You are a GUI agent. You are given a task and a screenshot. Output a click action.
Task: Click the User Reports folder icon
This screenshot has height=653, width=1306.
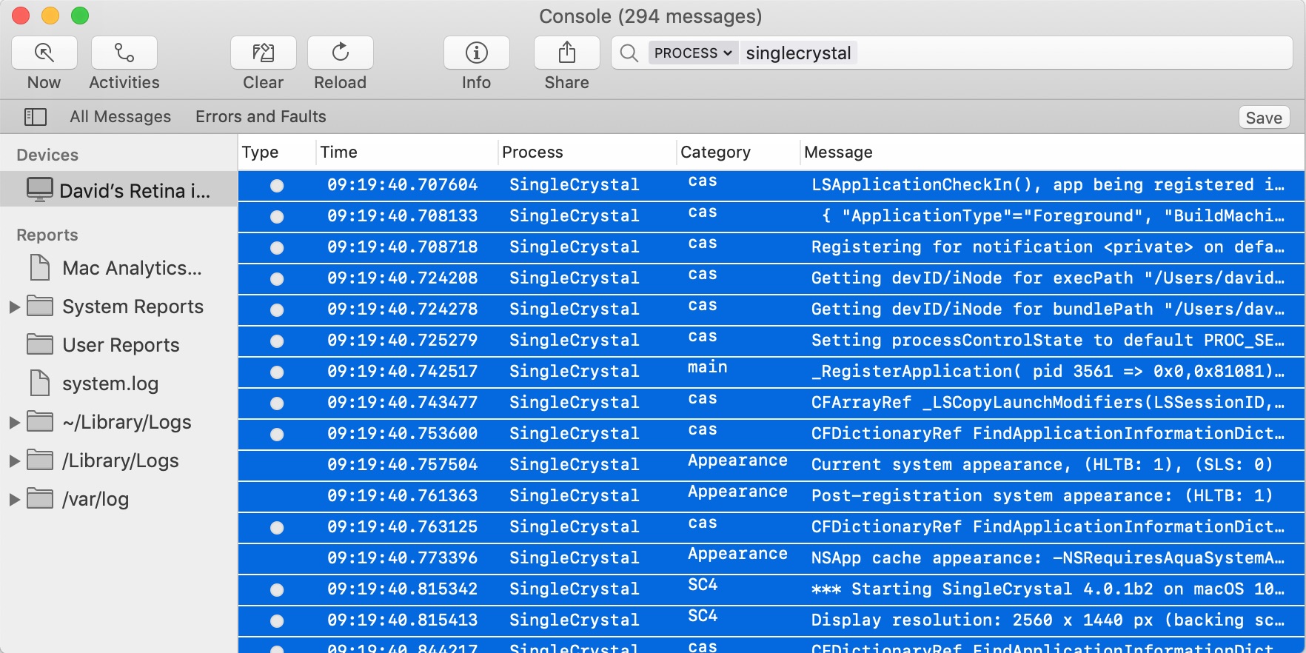[40, 344]
